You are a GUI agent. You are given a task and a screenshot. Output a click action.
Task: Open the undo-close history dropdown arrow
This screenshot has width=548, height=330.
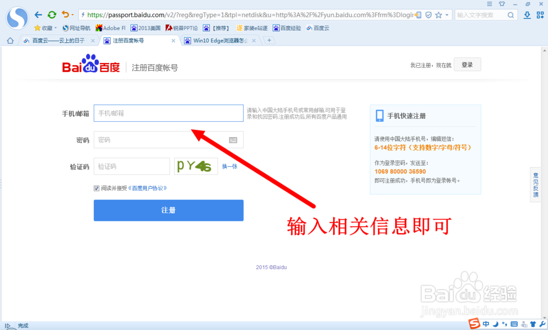(72, 15)
